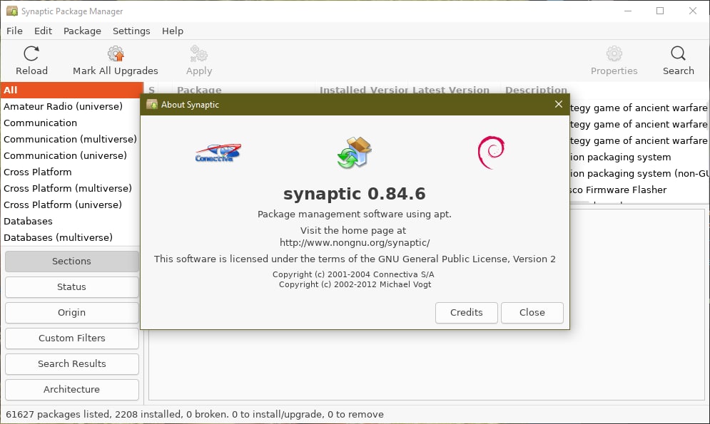Select the Communication section
Image resolution: width=710 pixels, height=424 pixels.
(72, 123)
